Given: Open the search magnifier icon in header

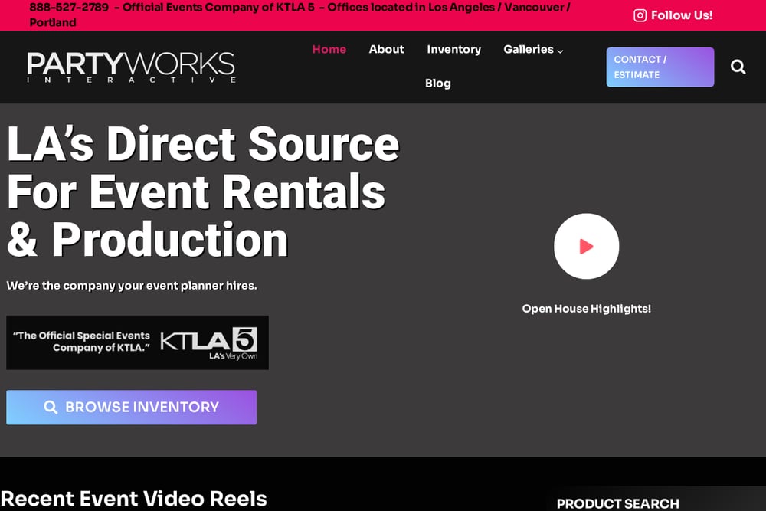Looking at the screenshot, I should 738,67.
